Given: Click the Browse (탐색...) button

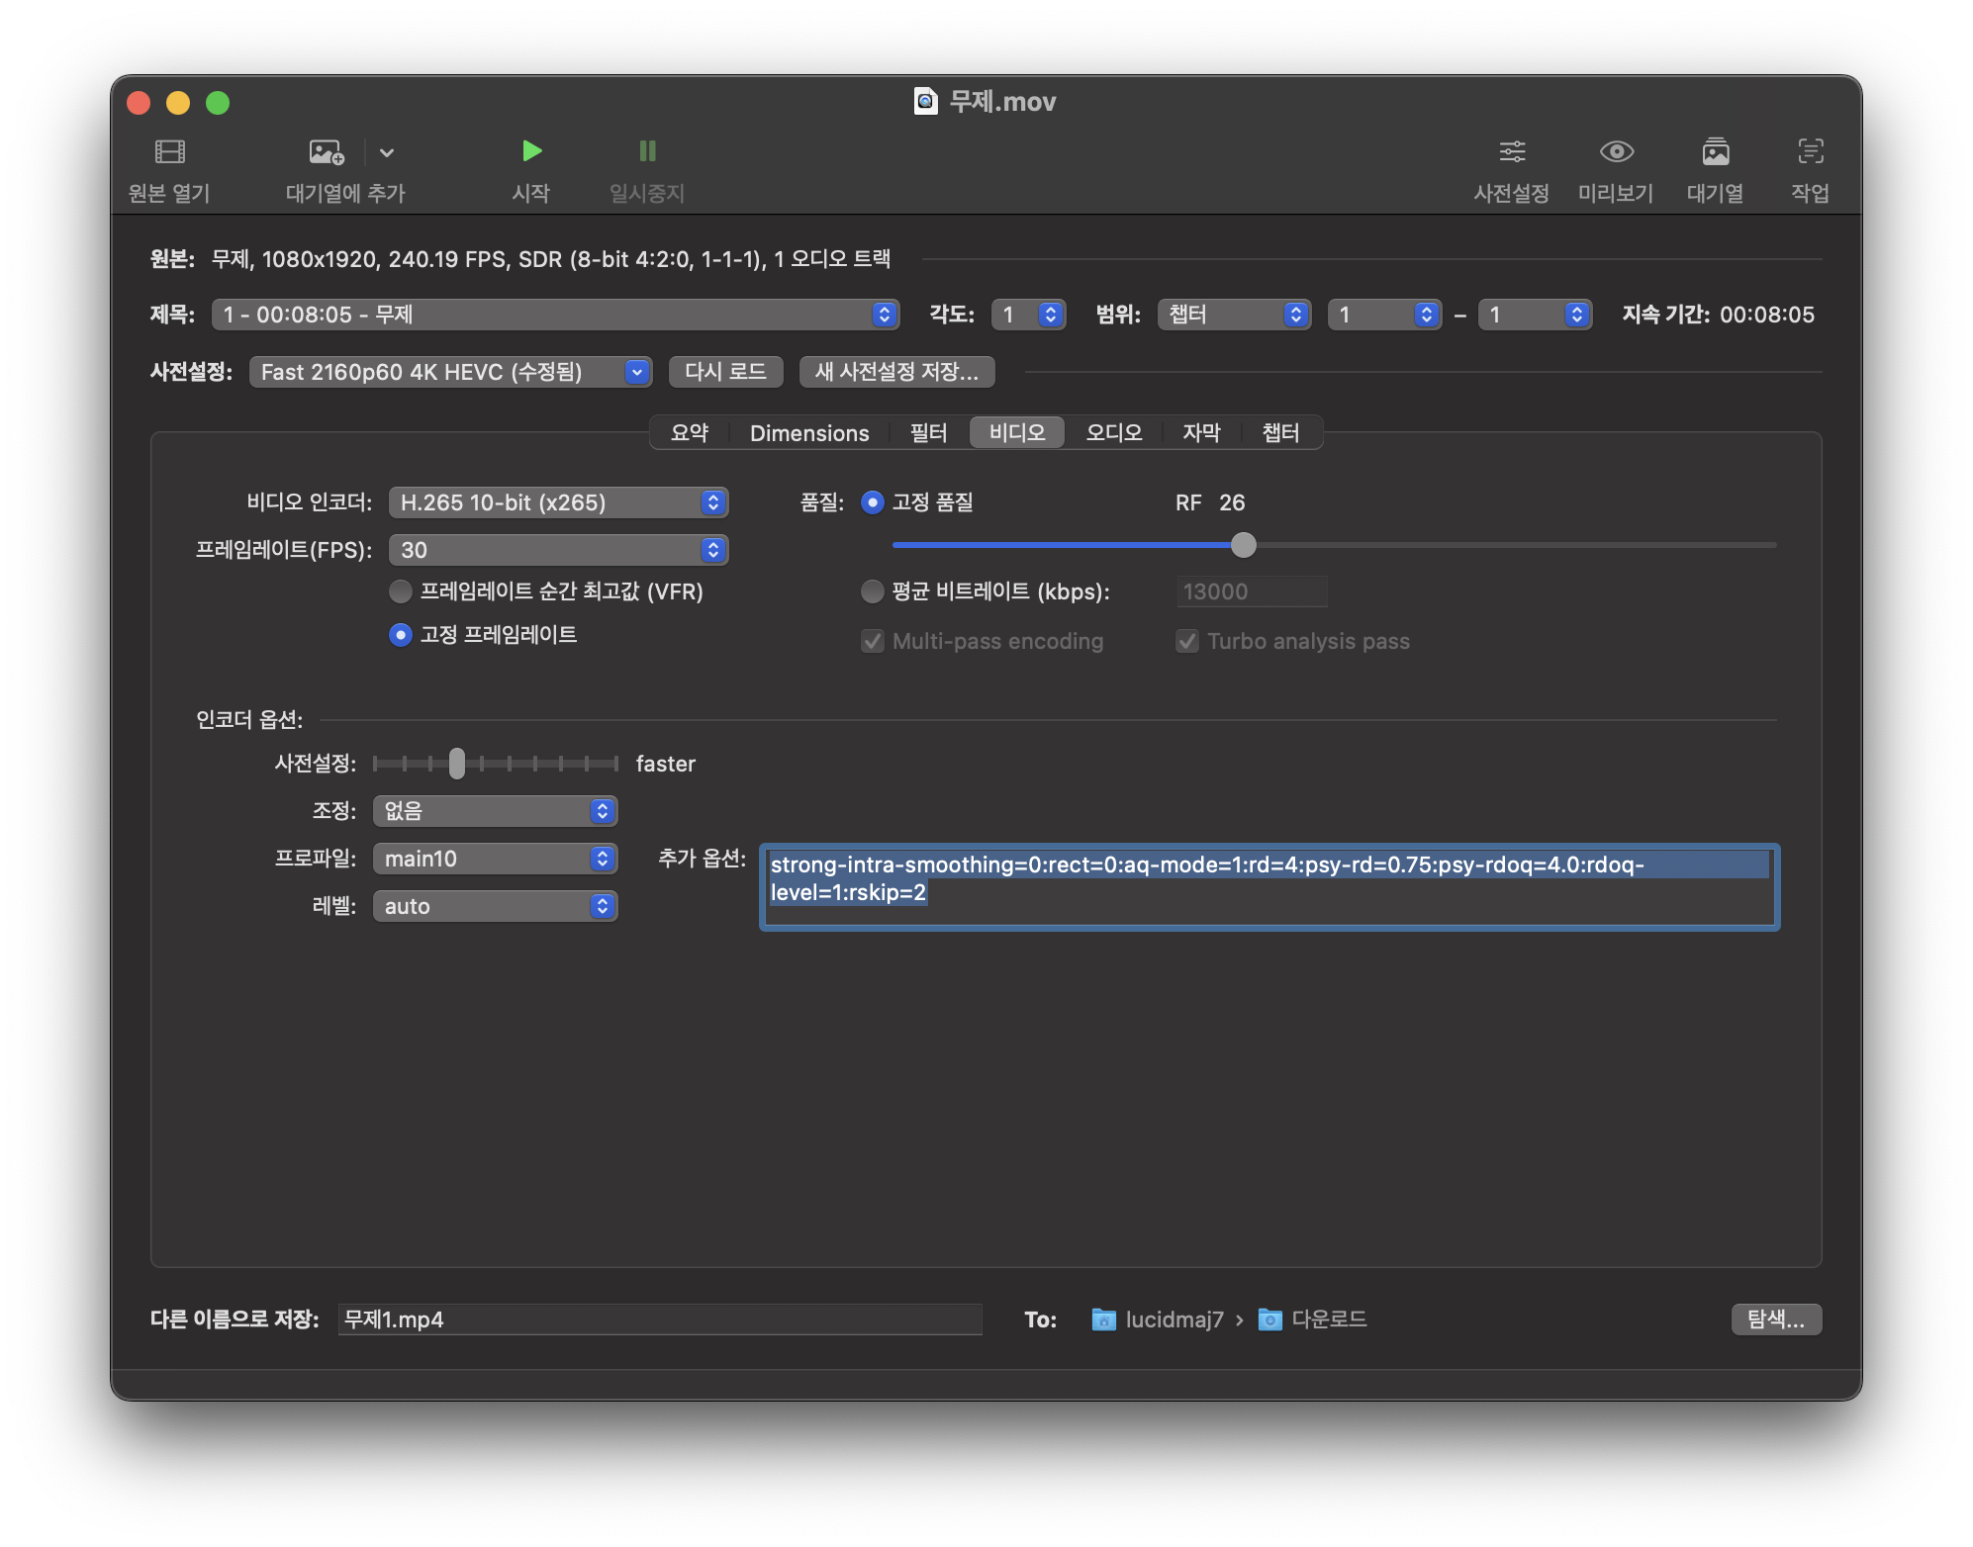Looking at the screenshot, I should [x=1775, y=1319].
